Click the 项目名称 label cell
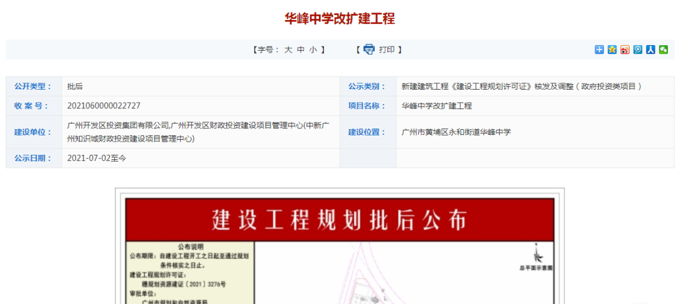The image size is (678, 304). [368, 106]
